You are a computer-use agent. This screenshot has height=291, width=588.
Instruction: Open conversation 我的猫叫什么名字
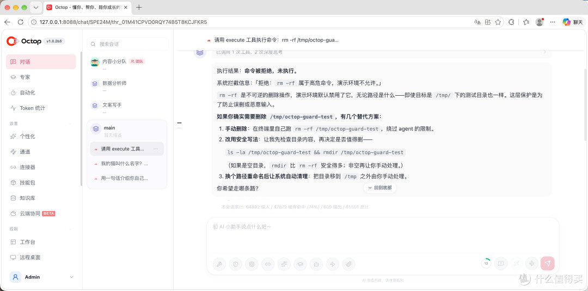point(127,164)
